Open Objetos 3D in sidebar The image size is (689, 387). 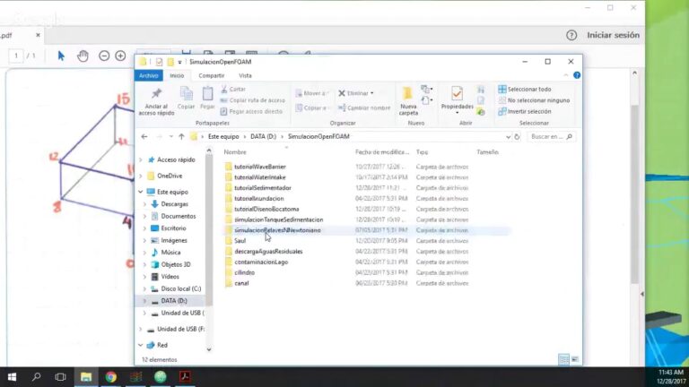[x=175, y=264]
